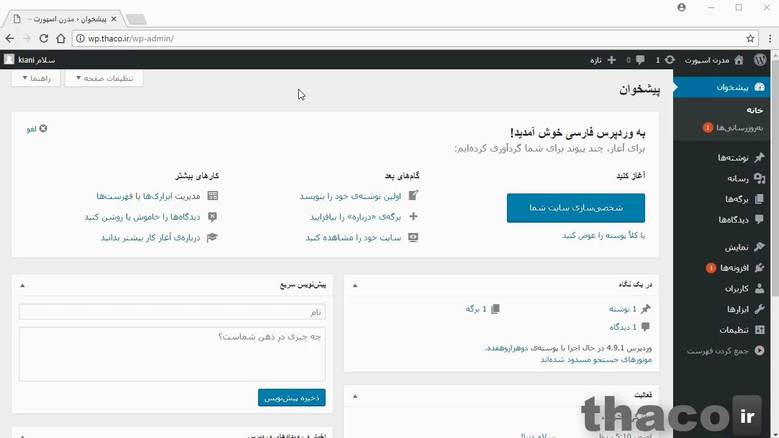The height and width of the screenshot is (438, 779).
Task: Click the comment toggle icon beside دیدگاه‌ها را خاموش
Action: [212, 217]
